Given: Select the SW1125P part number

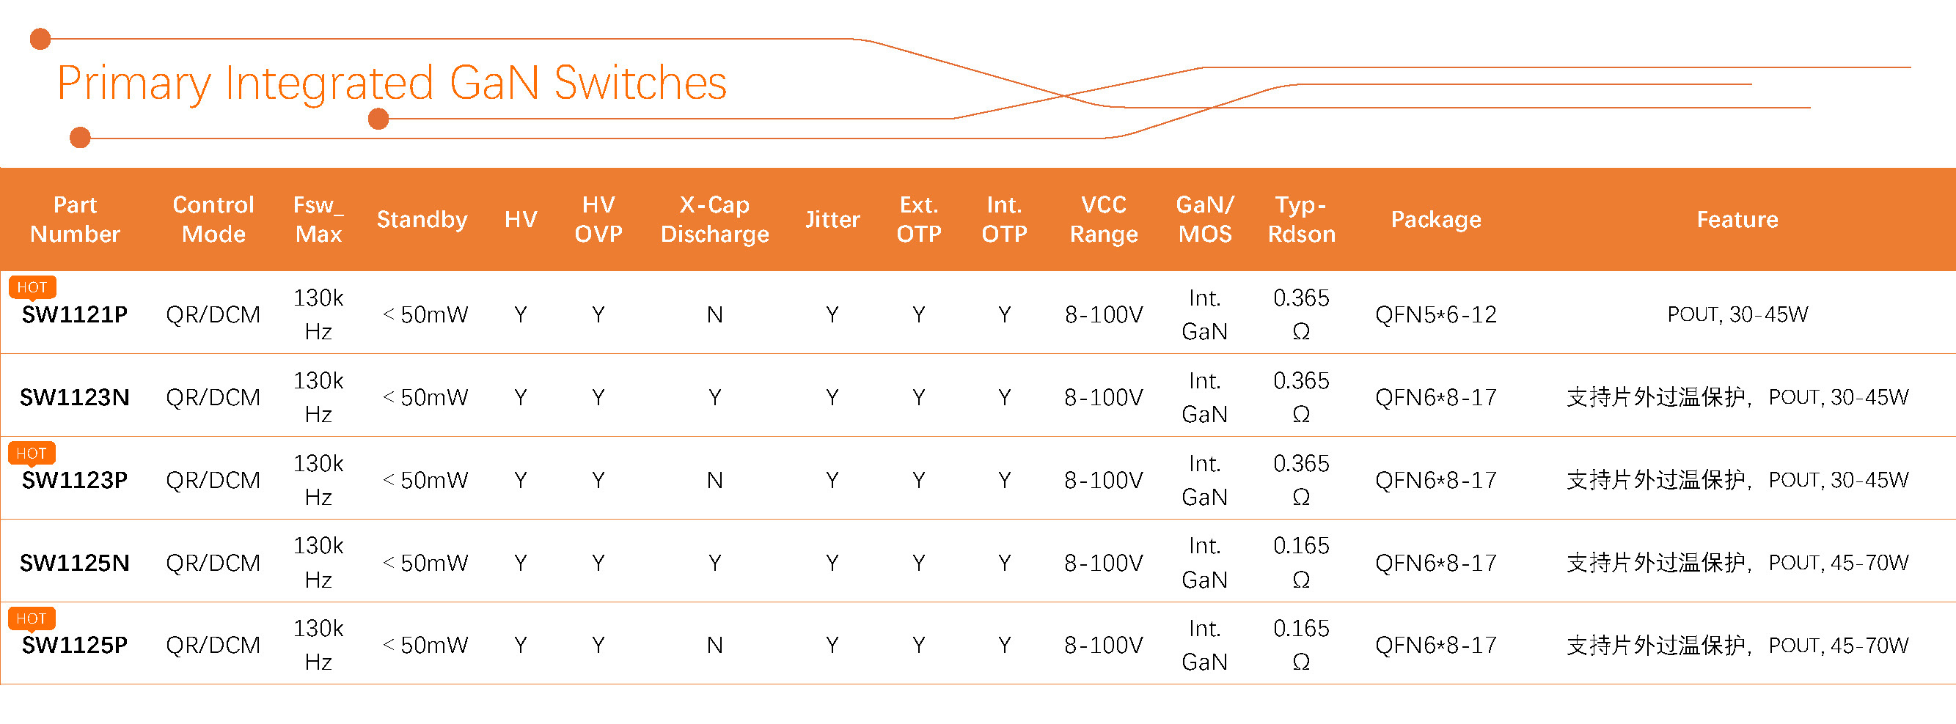Looking at the screenshot, I should click(74, 646).
